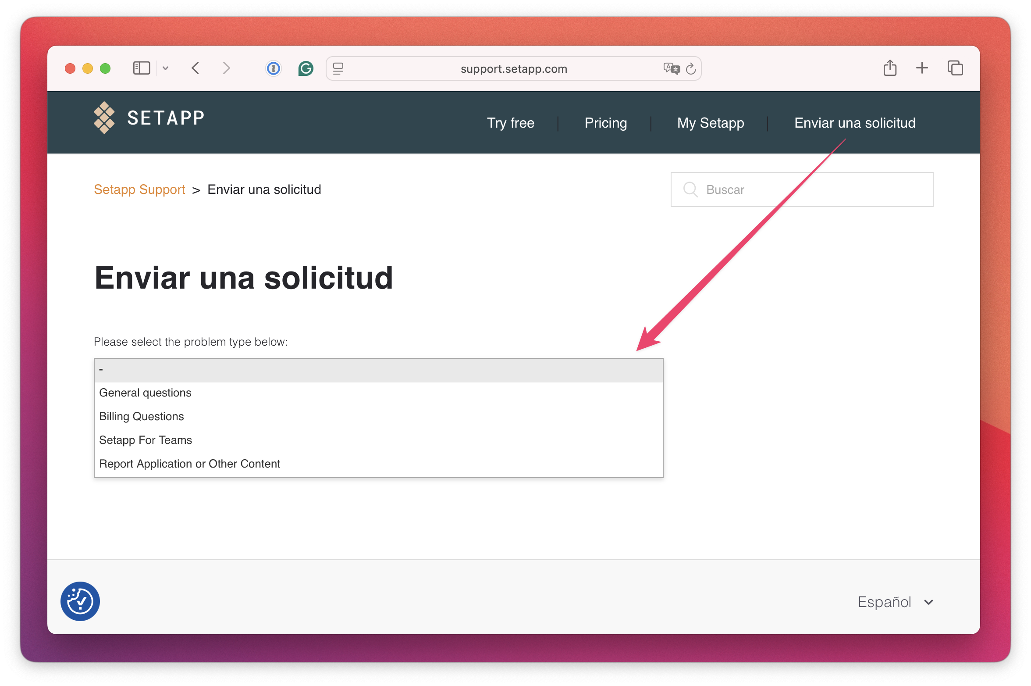Open the Setapp Support breadcrumb link
The image size is (1031, 686).
pos(139,189)
